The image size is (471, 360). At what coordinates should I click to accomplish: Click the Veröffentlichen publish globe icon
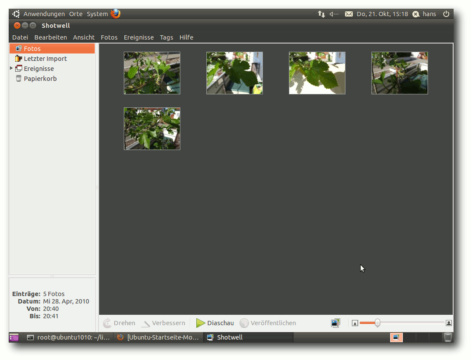click(x=244, y=323)
